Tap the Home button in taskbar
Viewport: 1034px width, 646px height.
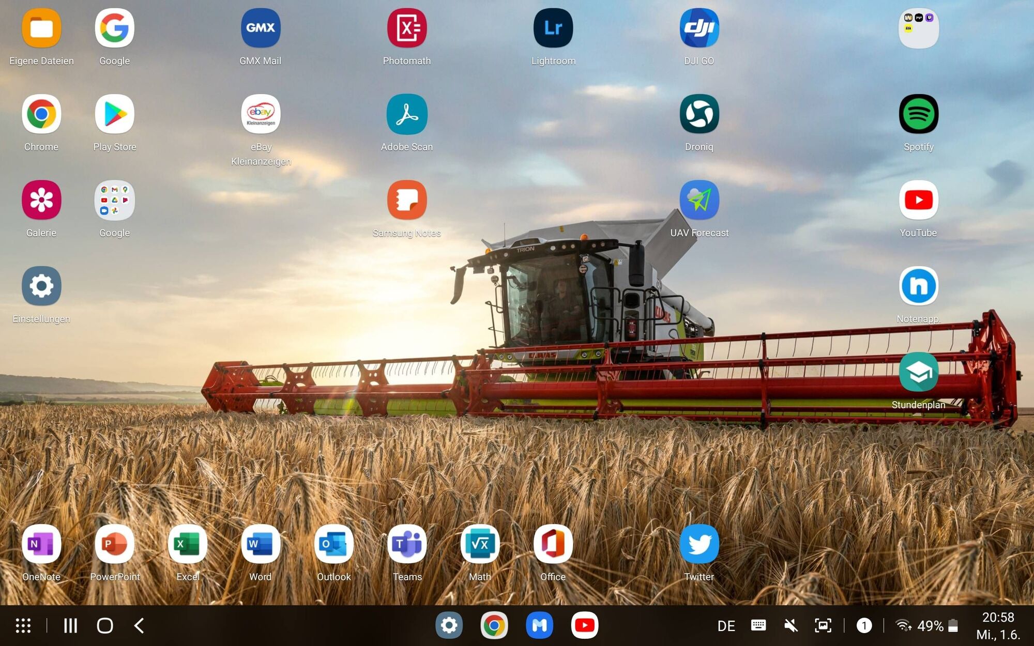105,626
